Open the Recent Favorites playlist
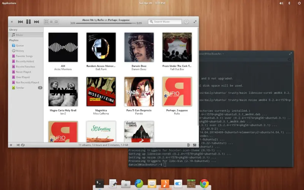This screenshot has width=304, height=190. pyautogui.click(x=26, y=66)
